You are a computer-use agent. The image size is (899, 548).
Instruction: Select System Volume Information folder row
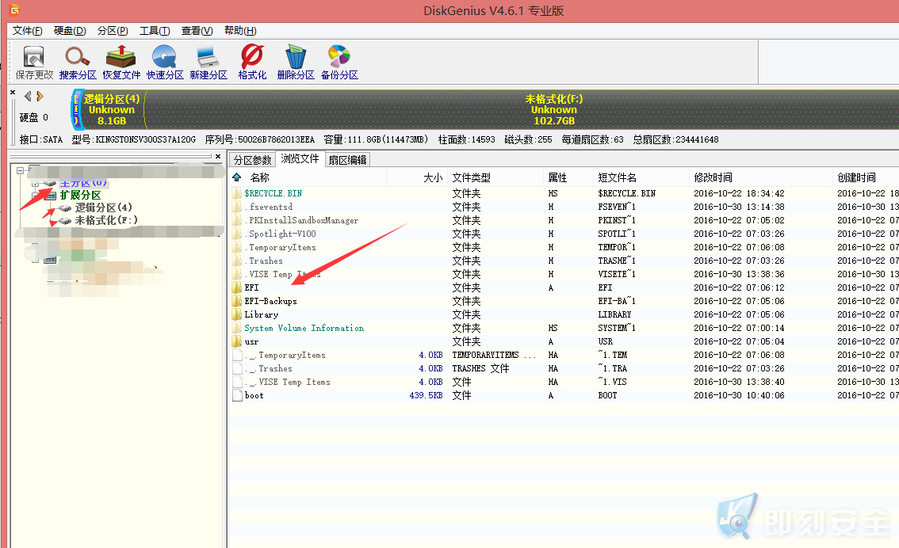pos(564,328)
